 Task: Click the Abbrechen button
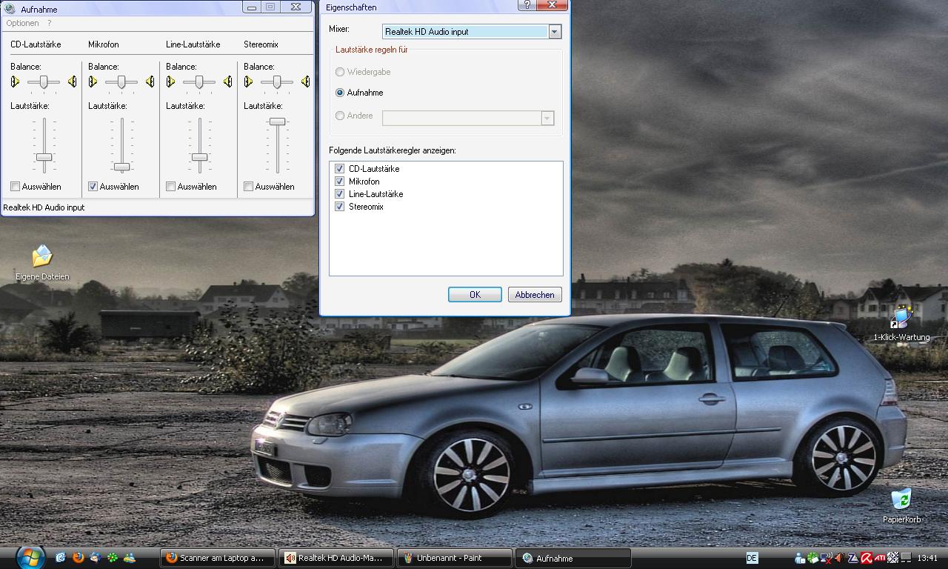point(534,295)
